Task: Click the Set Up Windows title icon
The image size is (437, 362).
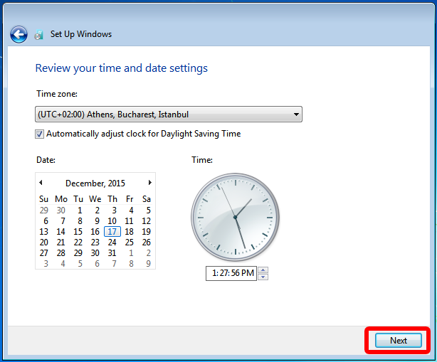Action: (39, 35)
